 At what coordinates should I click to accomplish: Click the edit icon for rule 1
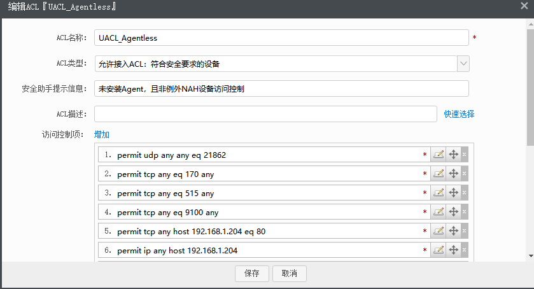439,155
